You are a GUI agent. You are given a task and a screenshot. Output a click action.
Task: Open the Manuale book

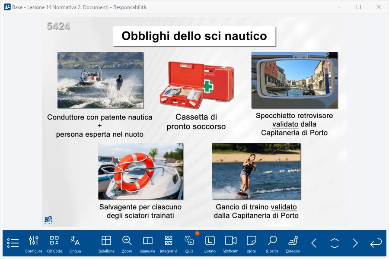click(148, 244)
